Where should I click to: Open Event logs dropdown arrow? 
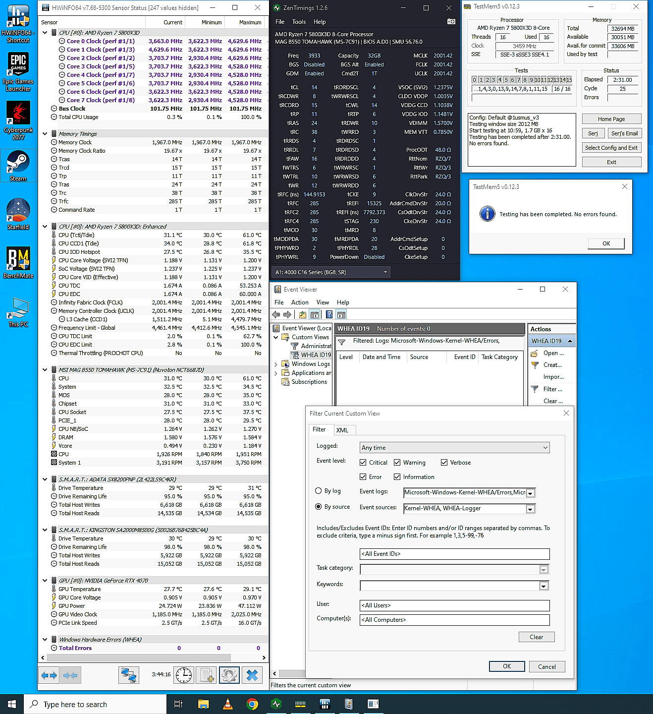(530, 493)
